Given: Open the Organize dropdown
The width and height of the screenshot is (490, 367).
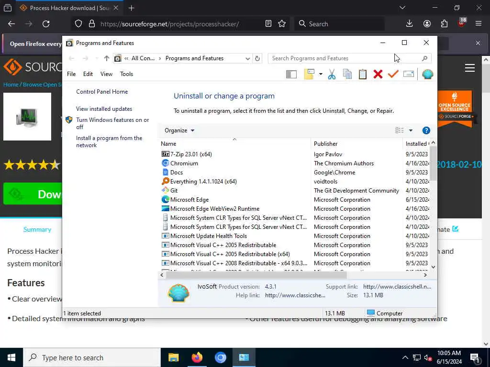Looking at the screenshot, I should tap(179, 130).
